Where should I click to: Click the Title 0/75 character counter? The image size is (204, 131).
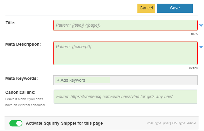pos(194,34)
